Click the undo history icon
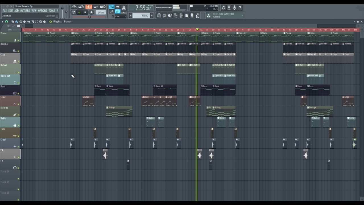Viewport: 364px width, 205px height. coord(224,8)
